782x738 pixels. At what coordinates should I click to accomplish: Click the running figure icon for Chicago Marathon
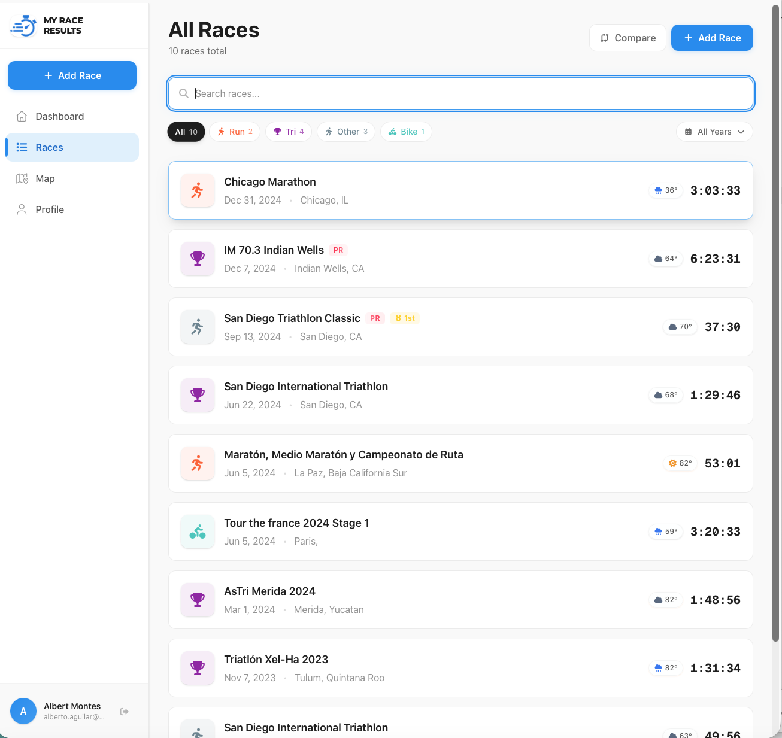(197, 190)
